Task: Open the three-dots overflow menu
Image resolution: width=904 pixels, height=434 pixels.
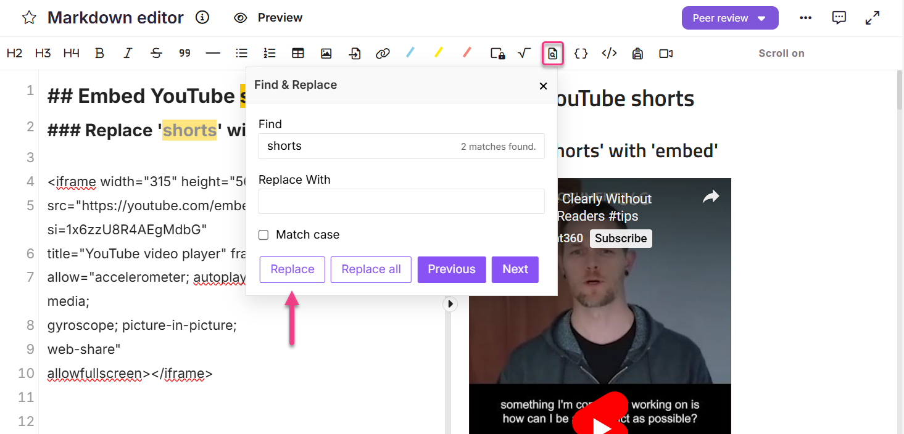Action: [x=805, y=18]
